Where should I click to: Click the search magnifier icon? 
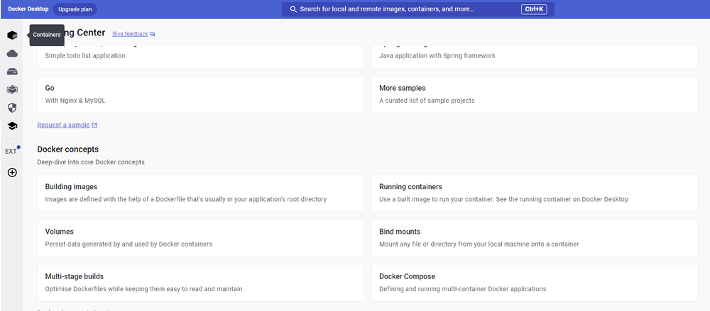293,9
